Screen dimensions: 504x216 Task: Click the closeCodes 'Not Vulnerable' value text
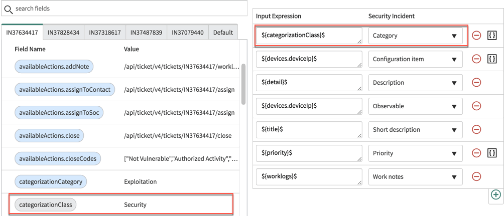tap(181, 158)
